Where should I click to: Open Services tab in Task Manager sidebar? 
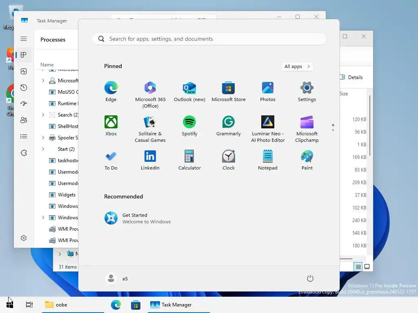(24, 153)
